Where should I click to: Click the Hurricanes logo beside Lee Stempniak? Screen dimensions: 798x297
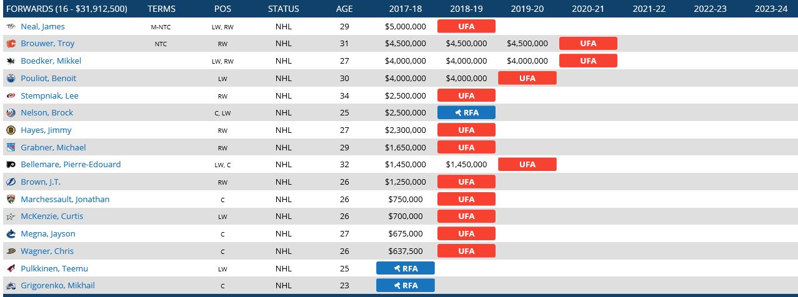[x=11, y=96]
